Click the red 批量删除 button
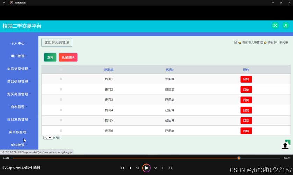The width and height of the screenshot is (293, 175). click(x=68, y=57)
